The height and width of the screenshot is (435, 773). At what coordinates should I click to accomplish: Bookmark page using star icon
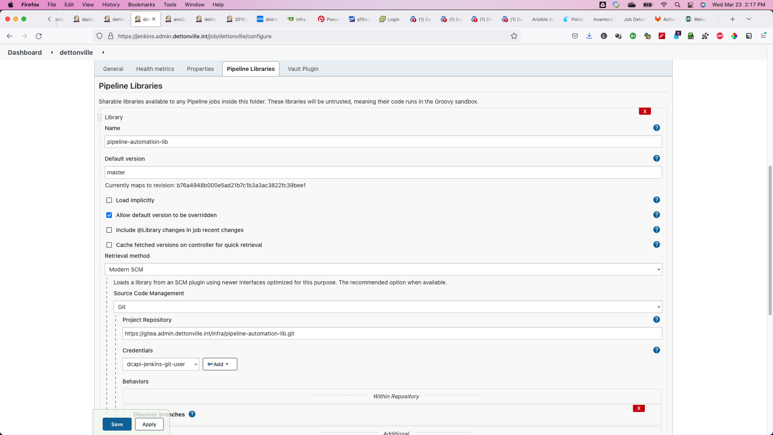pyautogui.click(x=514, y=36)
